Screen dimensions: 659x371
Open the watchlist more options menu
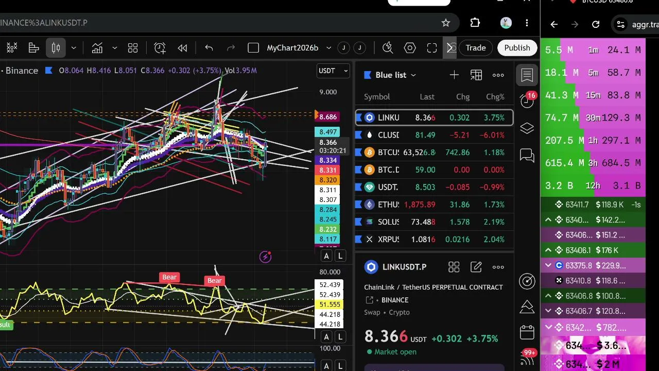498,75
